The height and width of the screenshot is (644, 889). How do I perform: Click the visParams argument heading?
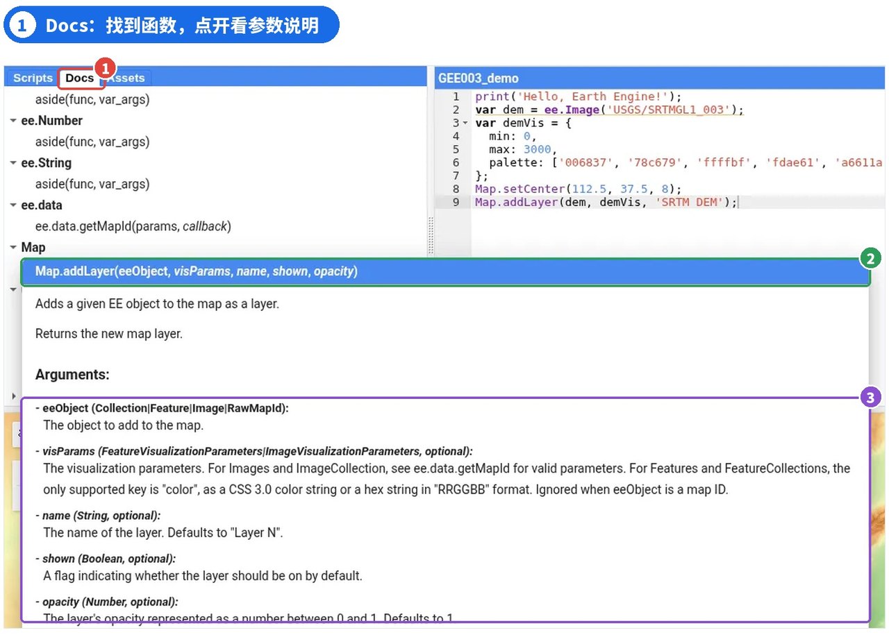[x=254, y=451]
